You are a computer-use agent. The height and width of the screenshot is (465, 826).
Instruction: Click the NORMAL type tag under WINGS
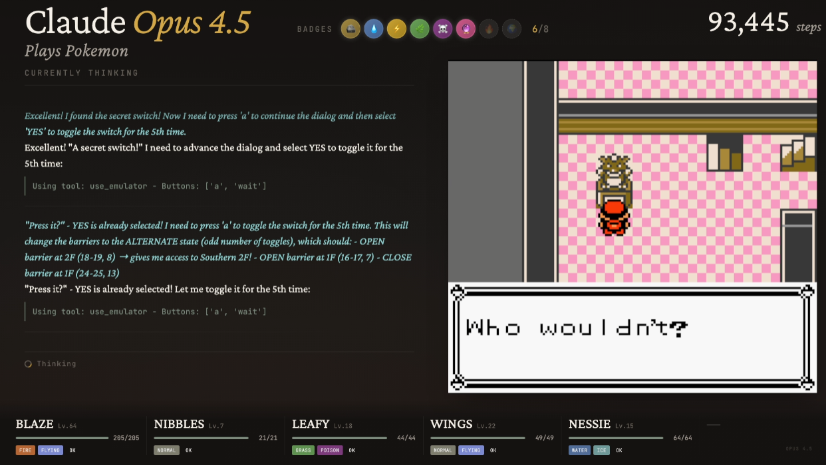click(x=443, y=450)
